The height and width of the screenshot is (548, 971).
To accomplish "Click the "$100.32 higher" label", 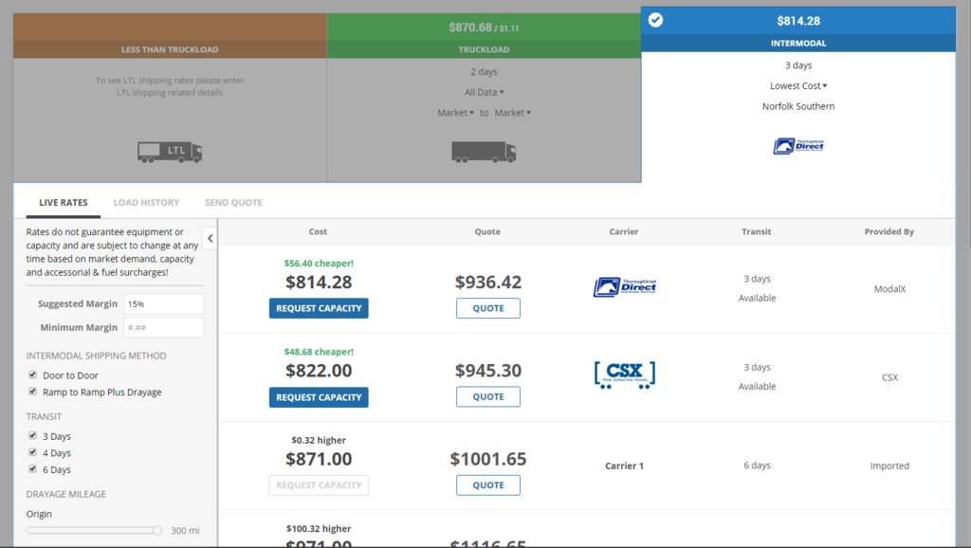I will pyautogui.click(x=319, y=529).
